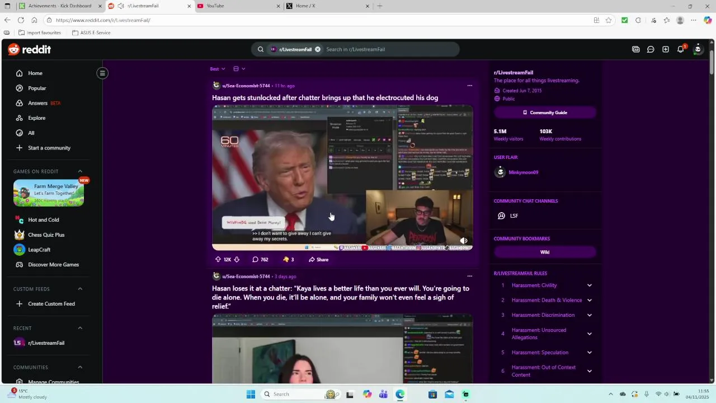The height and width of the screenshot is (403, 716).
Task: Open the Copilot icon in Edge toolbar
Action: tap(708, 20)
